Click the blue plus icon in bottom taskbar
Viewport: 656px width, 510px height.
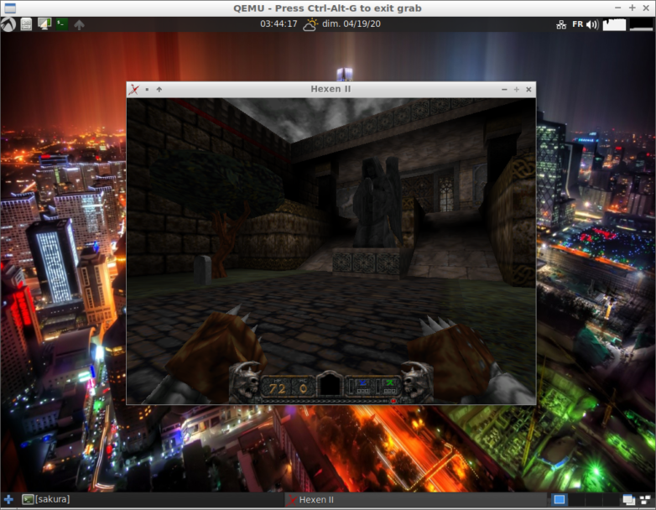coord(8,500)
